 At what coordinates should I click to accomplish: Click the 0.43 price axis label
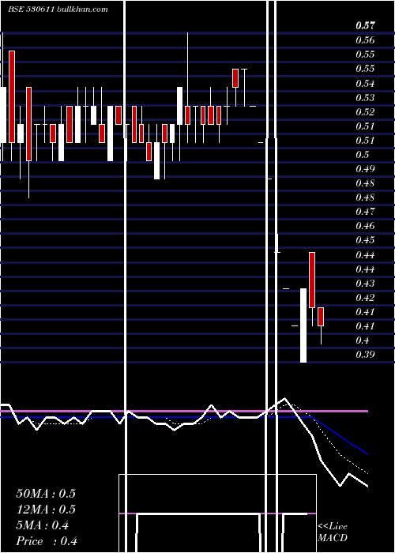click(365, 283)
